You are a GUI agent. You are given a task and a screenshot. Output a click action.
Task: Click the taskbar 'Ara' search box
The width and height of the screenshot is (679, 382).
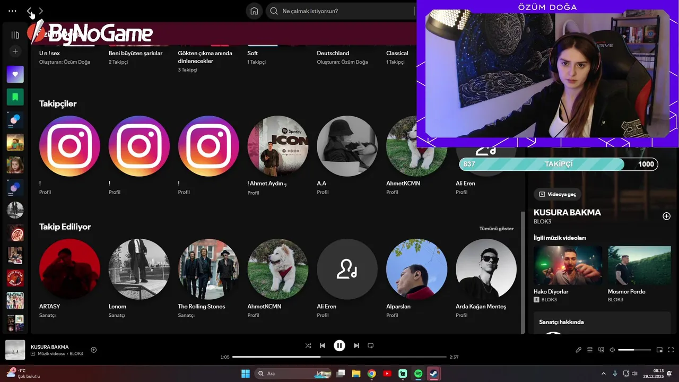click(293, 374)
